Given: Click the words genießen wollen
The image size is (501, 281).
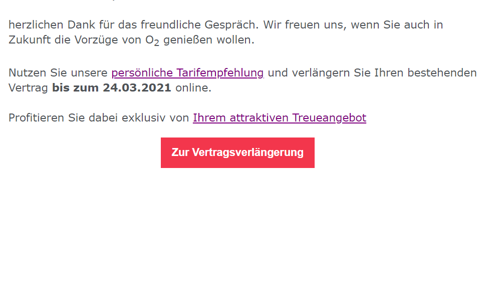Looking at the screenshot, I should 207,40.
